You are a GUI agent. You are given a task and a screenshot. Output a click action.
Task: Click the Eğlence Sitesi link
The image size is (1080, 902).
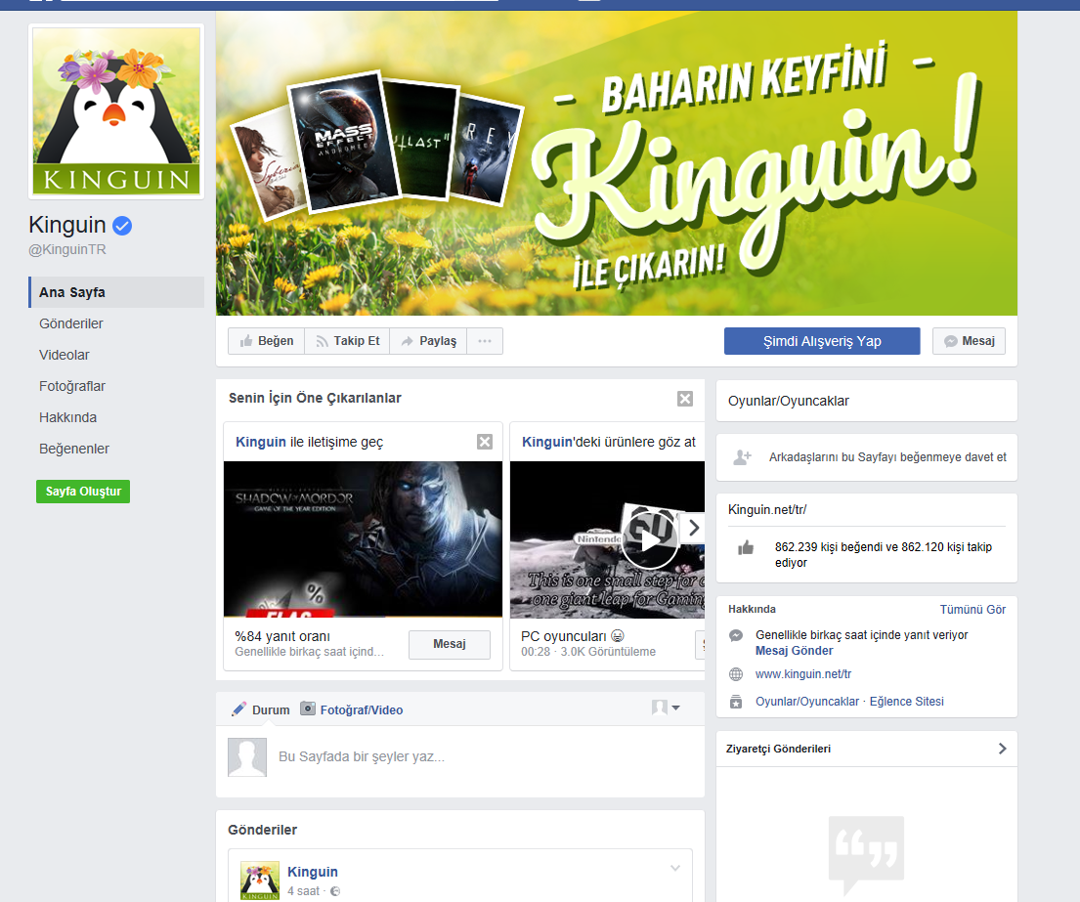906,702
